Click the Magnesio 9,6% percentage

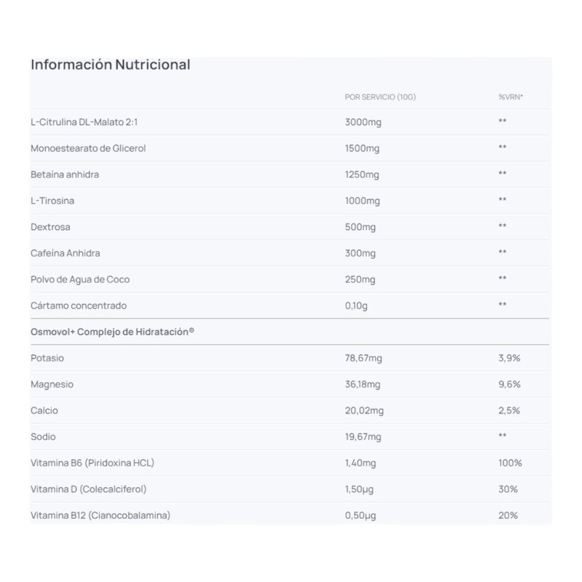[509, 384]
